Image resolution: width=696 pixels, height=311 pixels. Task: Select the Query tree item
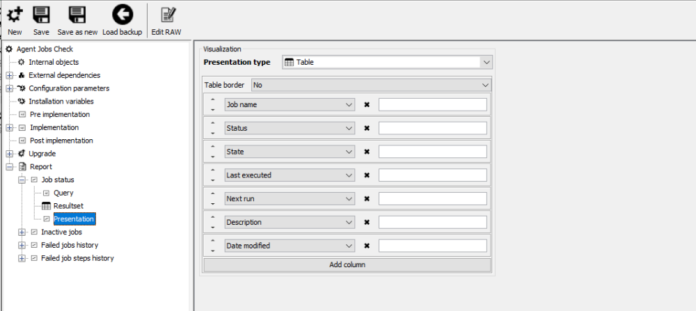[63, 193]
